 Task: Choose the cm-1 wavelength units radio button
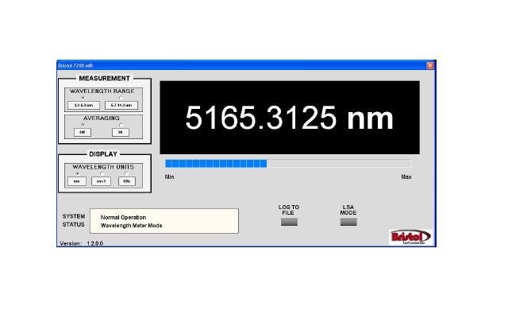pyautogui.click(x=102, y=173)
